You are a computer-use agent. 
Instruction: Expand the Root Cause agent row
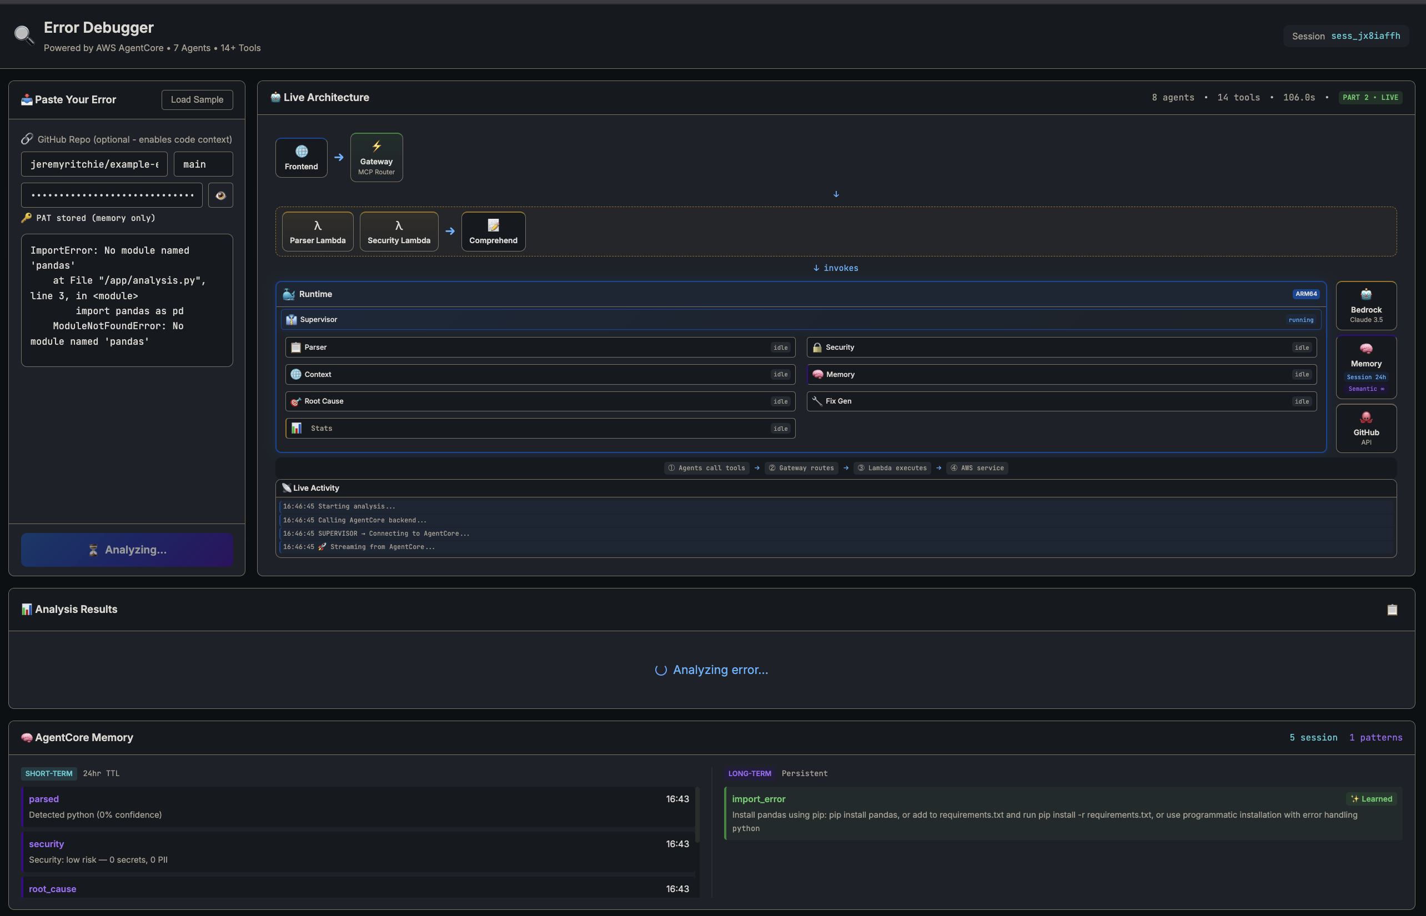pos(539,401)
